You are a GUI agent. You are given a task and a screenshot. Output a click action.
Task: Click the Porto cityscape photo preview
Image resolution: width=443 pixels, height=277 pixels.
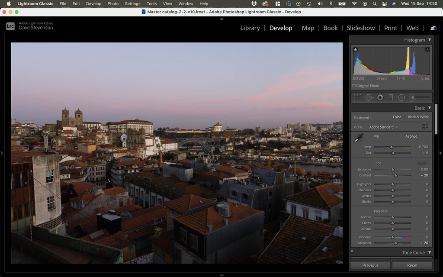point(177,153)
